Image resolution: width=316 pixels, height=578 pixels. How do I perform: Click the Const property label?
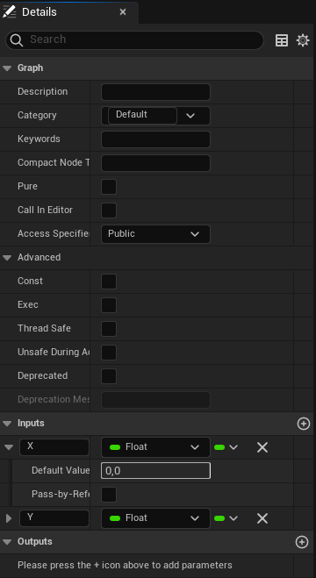pos(30,281)
